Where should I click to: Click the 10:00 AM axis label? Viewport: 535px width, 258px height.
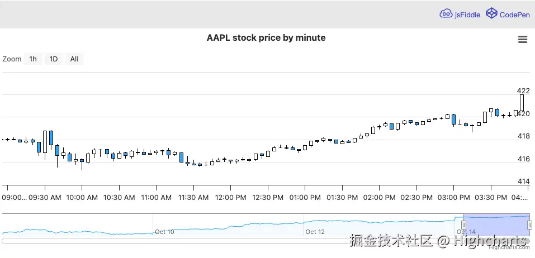[x=82, y=197]
